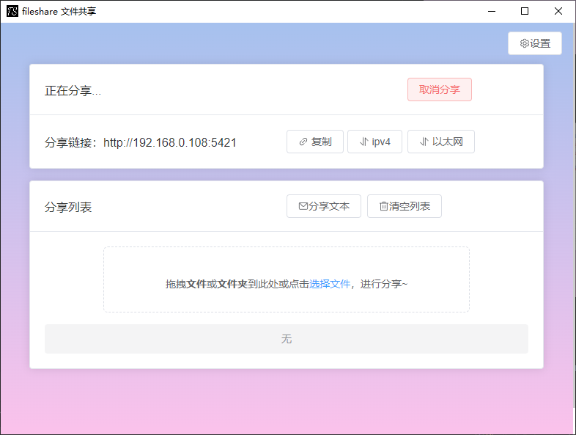The height and width of the screenshot is (435, 576).
Task: Click the 取消分享 cancel sharing button
Action: pyautogui.click(x=440, y=89)
